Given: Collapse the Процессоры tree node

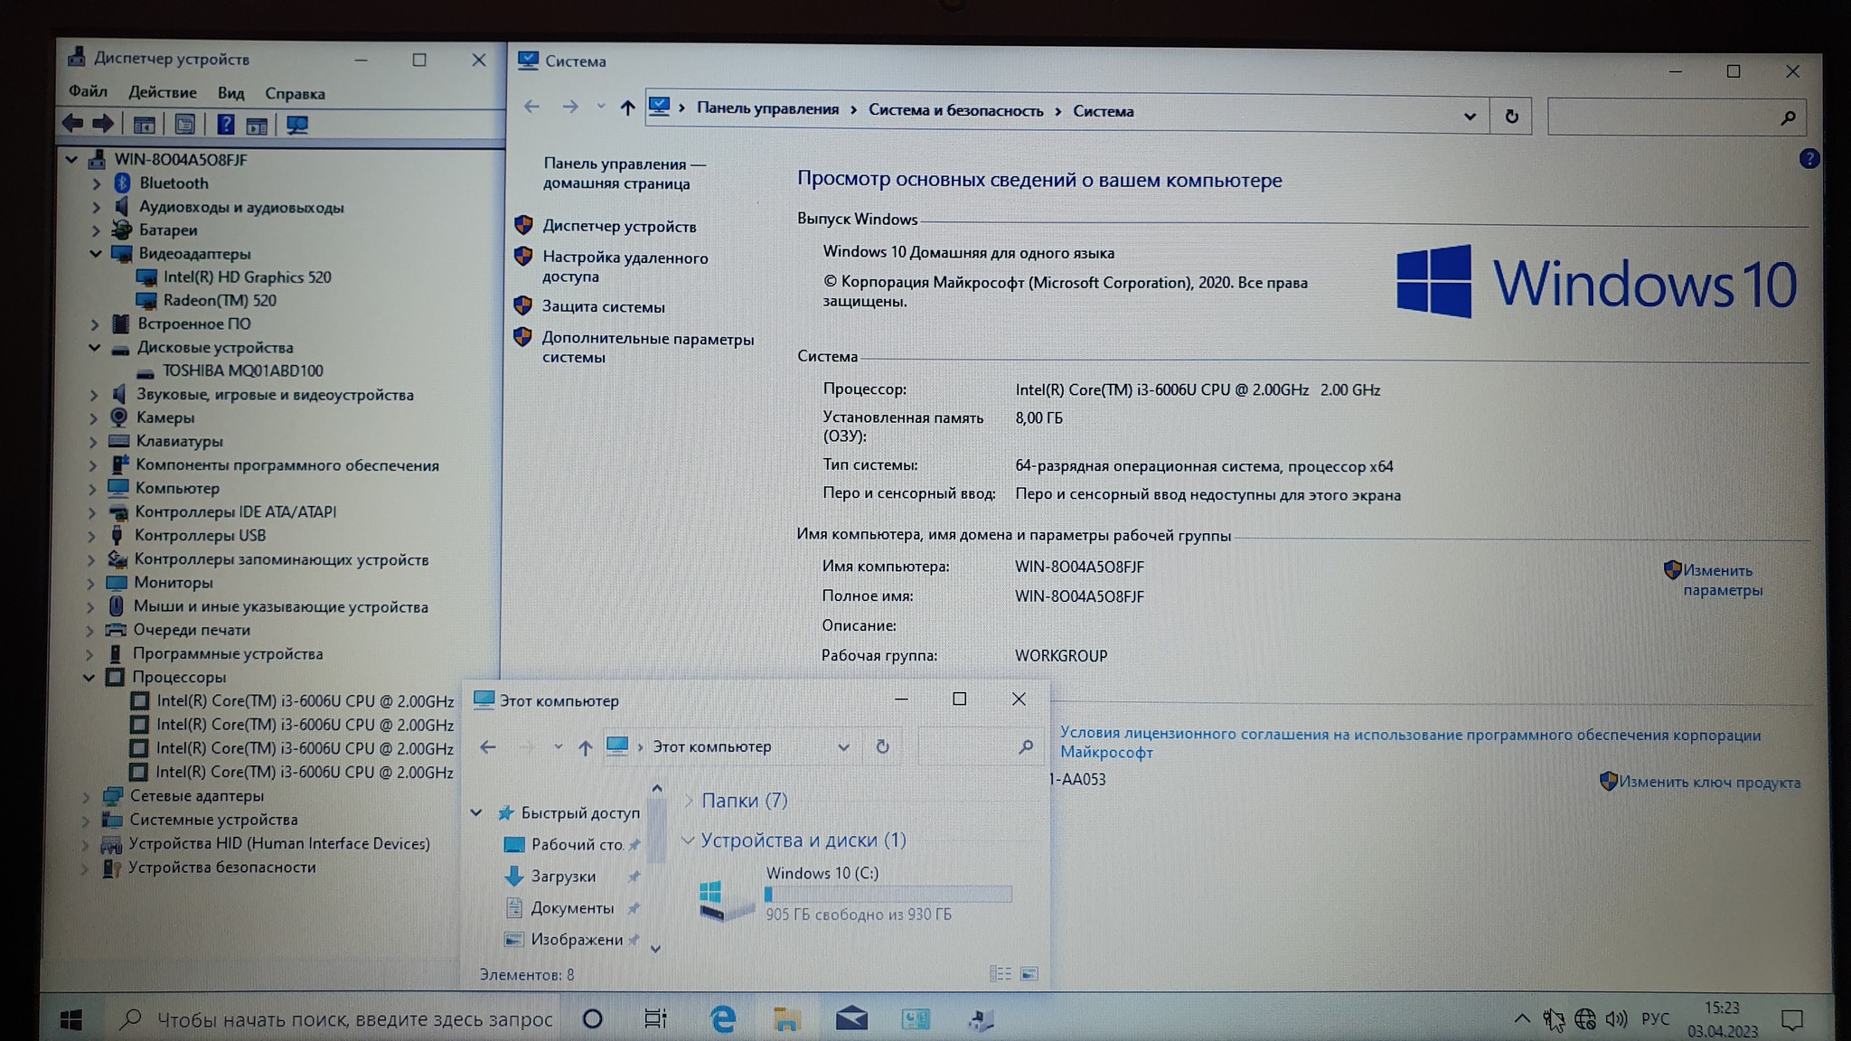Looking at the screenshot, I should (x=89, y=677).
